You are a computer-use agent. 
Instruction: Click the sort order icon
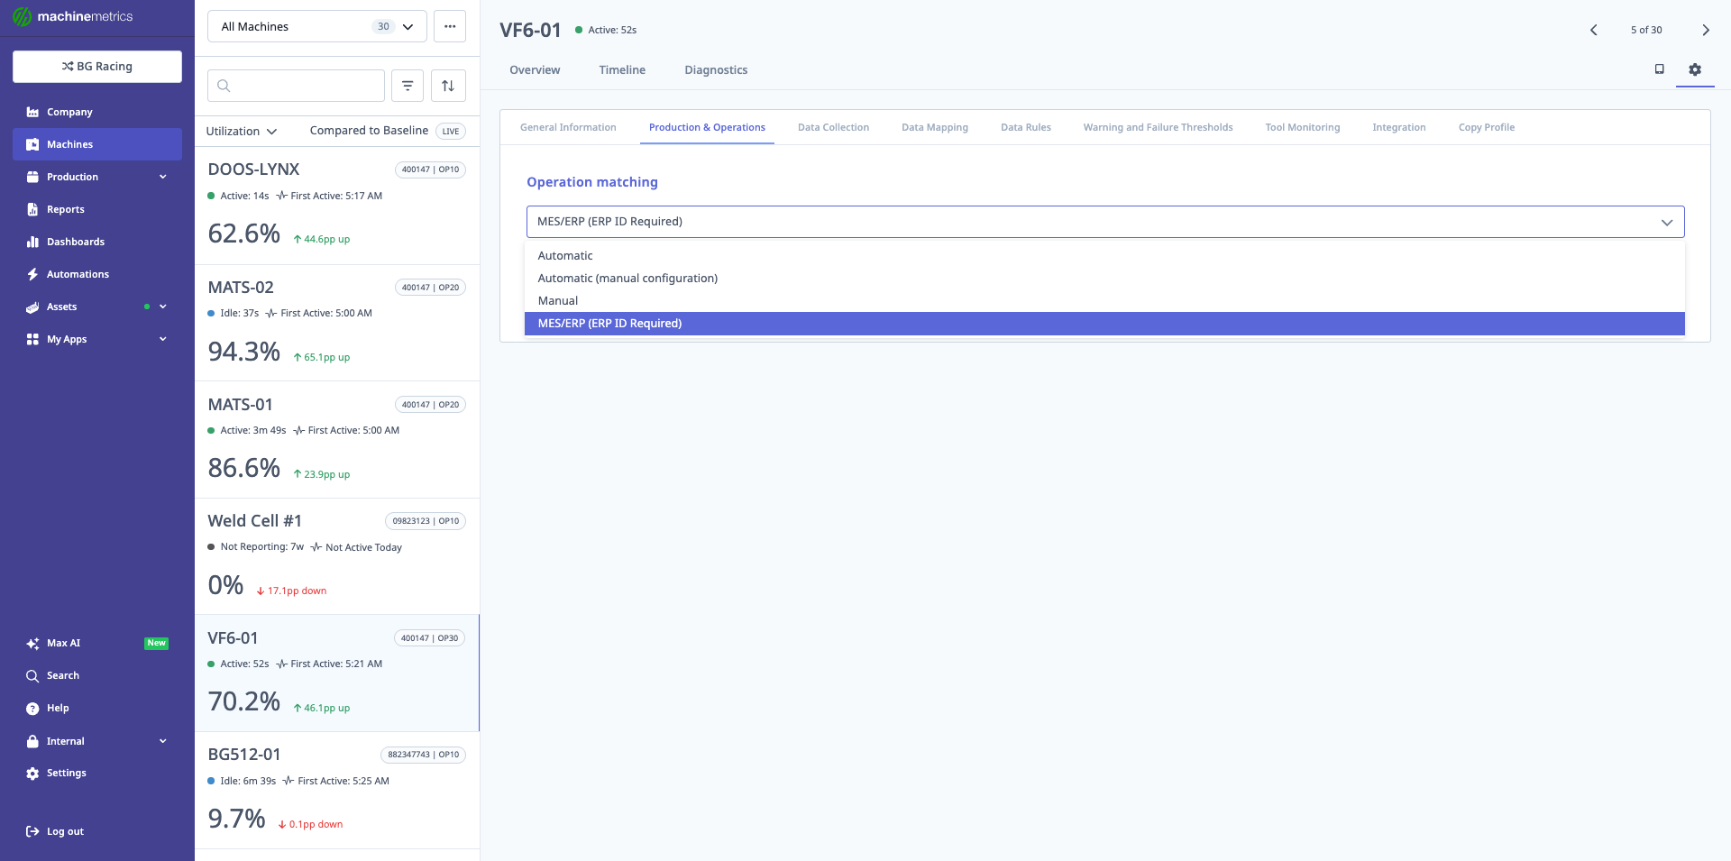tap(448, 86)
